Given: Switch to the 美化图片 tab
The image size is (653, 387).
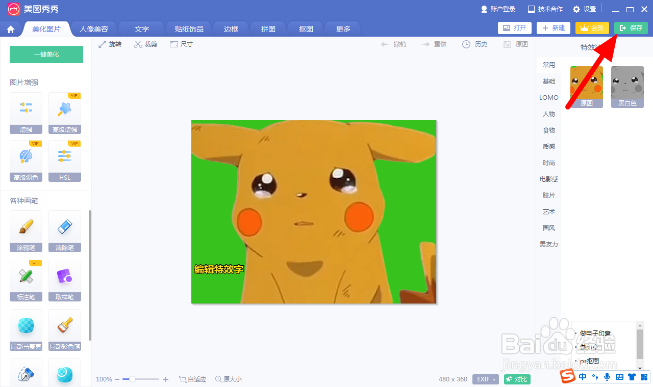Looking at the screenshot, I should coord(46,29).
